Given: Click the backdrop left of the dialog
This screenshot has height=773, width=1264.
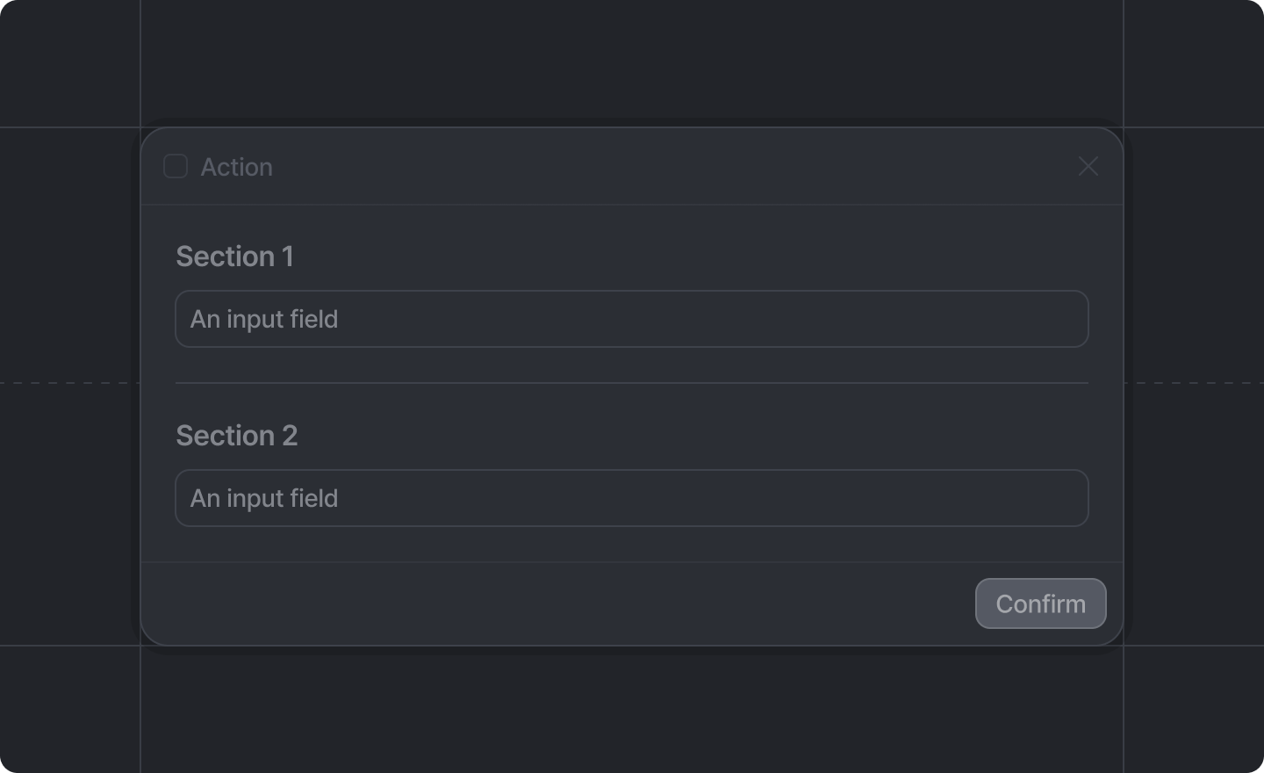Looking at the screenshot, I should (70, 264).
